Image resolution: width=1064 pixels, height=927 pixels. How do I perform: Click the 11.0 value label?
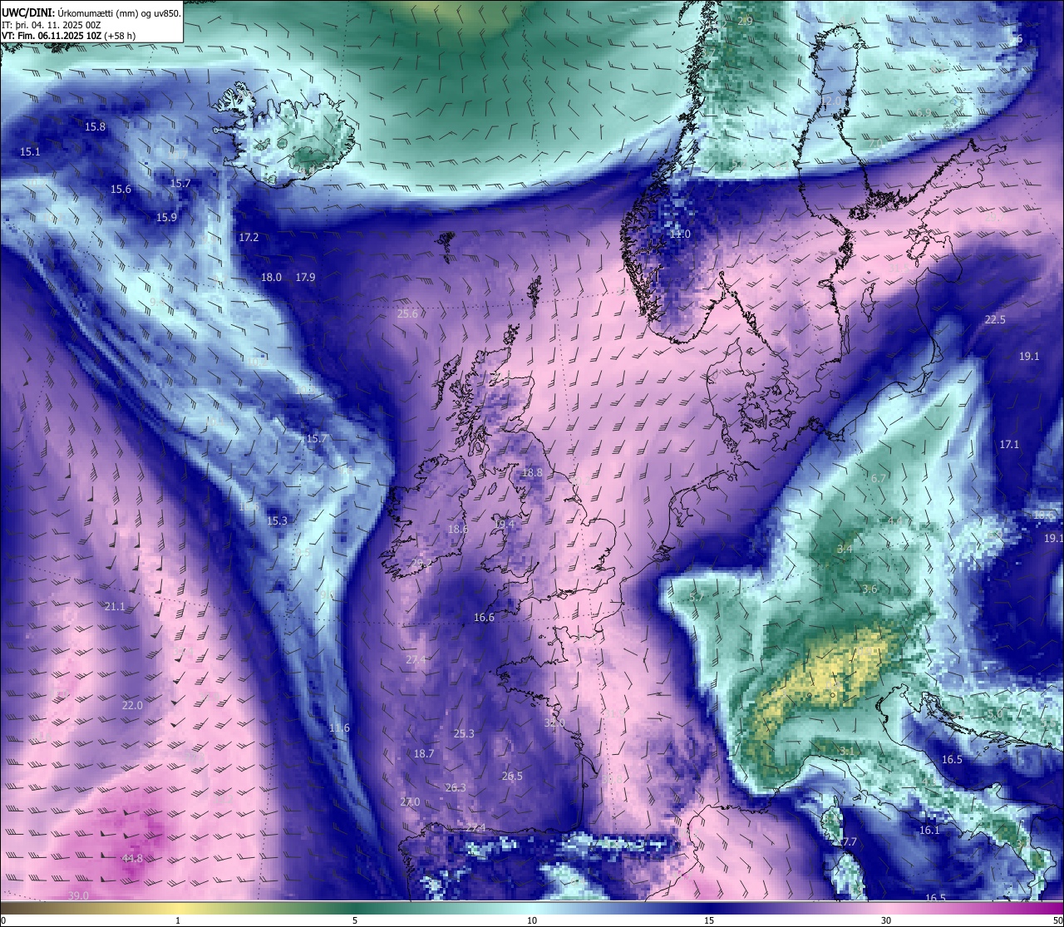coord(680,234)
